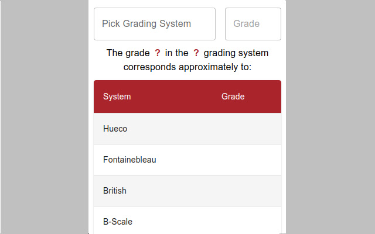Click the Grade column header
The width and height of the screenshot is (375, 234).
(x=233, y=97)
